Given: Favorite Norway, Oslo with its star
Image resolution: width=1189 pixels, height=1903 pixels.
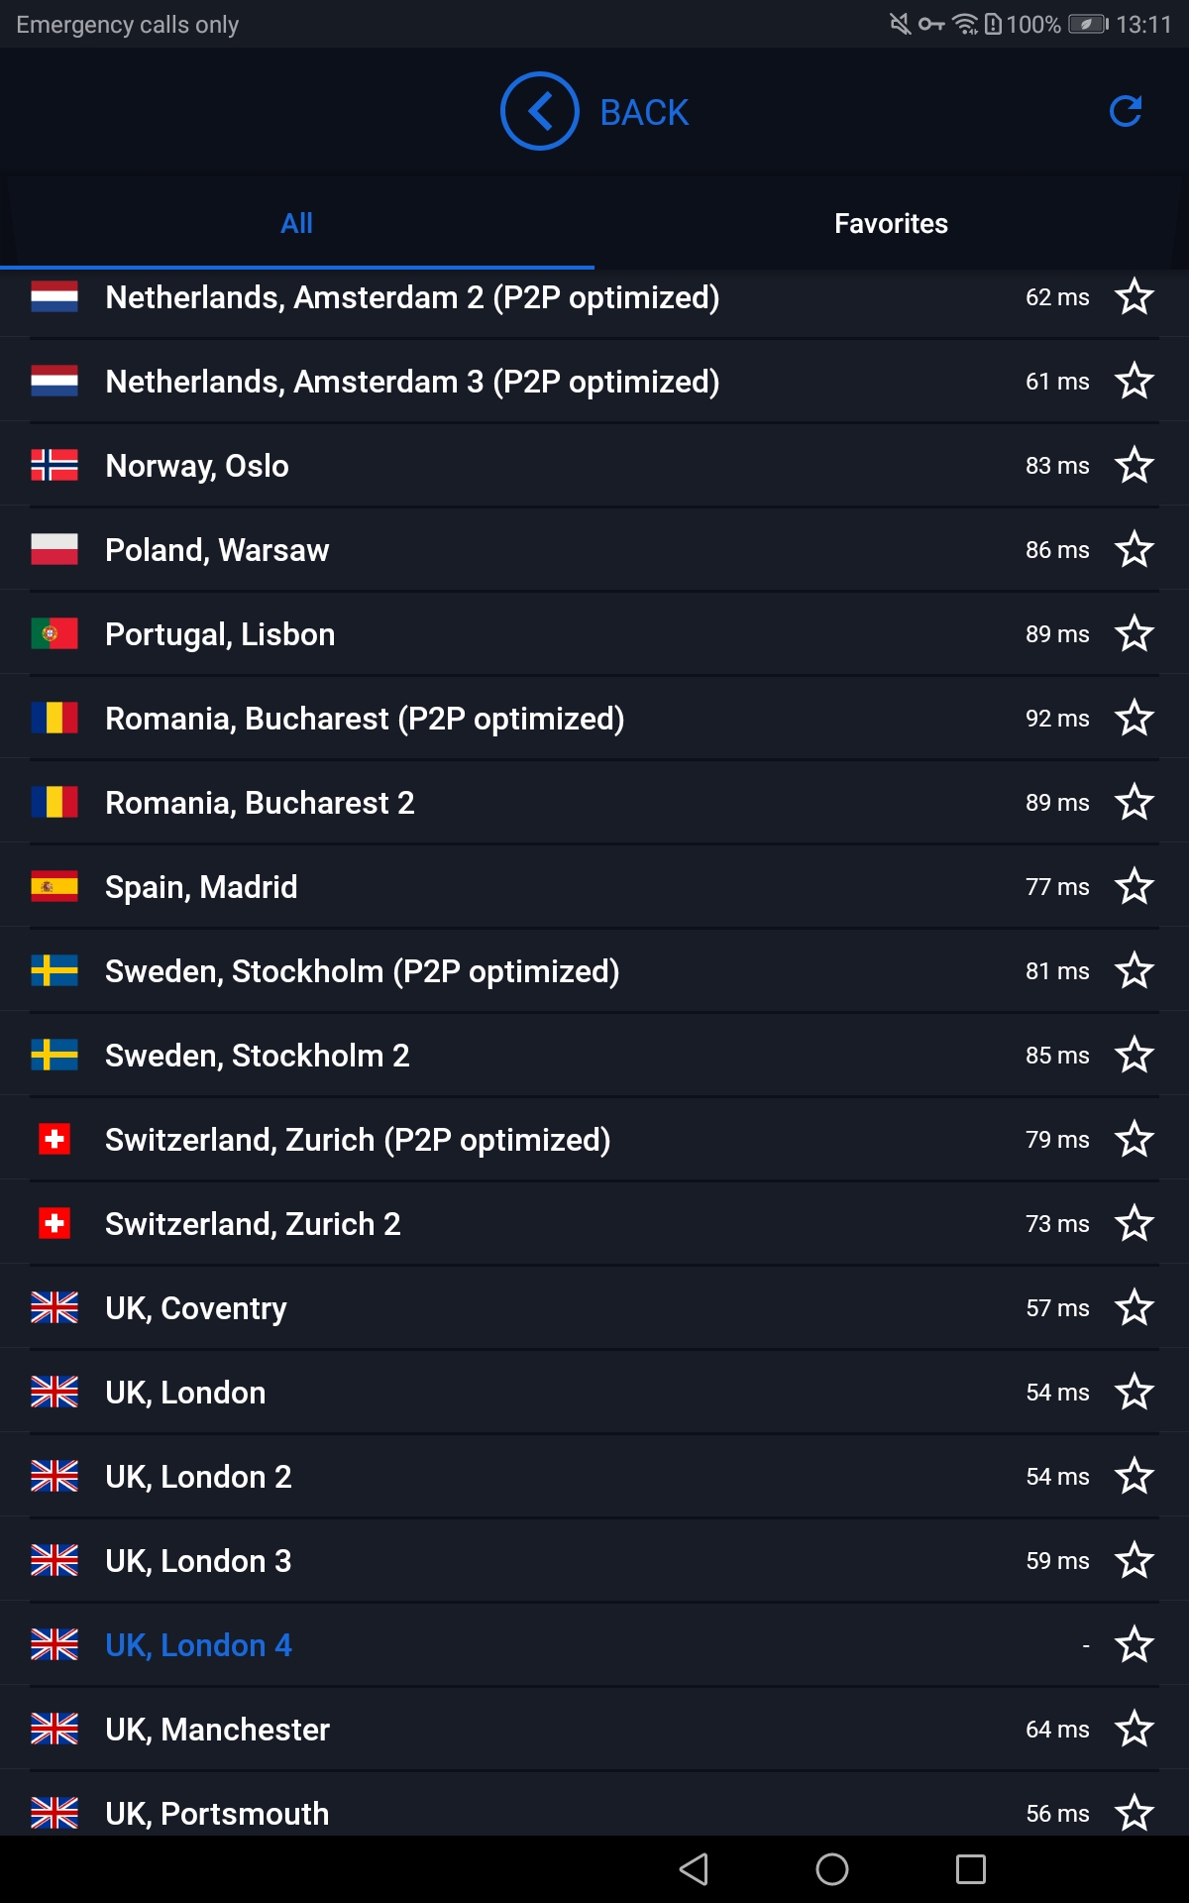Looking at the screenshot, I should tap(1135, 465).
